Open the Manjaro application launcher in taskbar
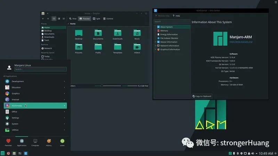Viewport: 278px width, 156px height. (x=2, y=153)
